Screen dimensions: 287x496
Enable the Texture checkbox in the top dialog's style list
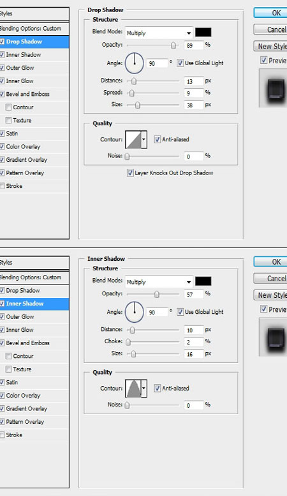(x=8, y=120)
